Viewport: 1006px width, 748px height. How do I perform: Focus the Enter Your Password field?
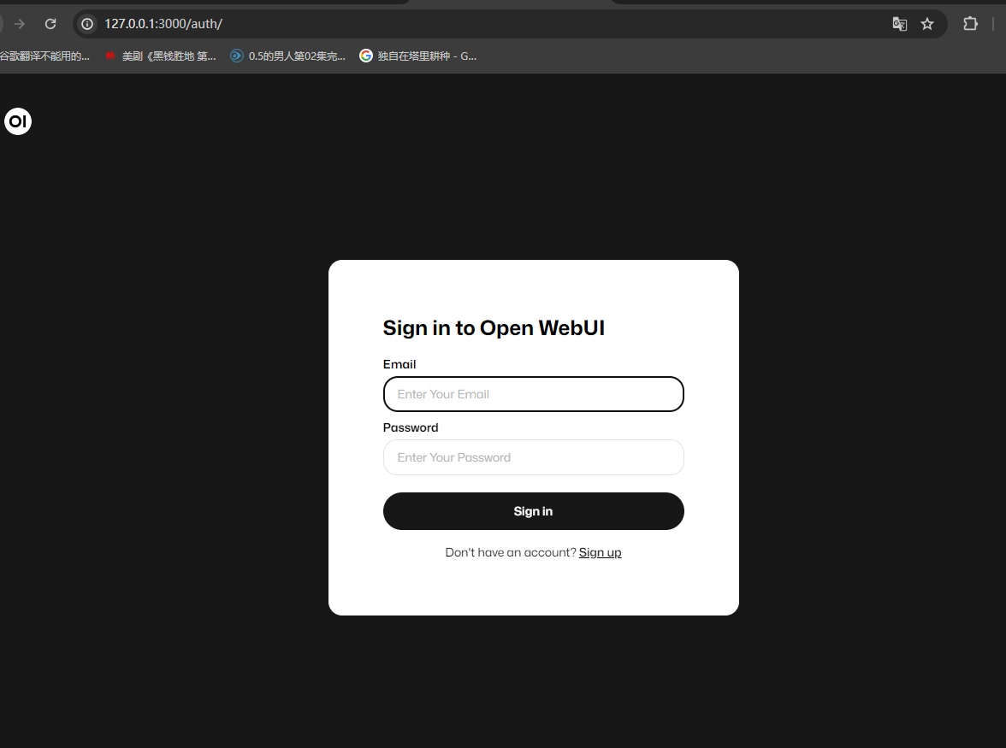tap(533, 457)
